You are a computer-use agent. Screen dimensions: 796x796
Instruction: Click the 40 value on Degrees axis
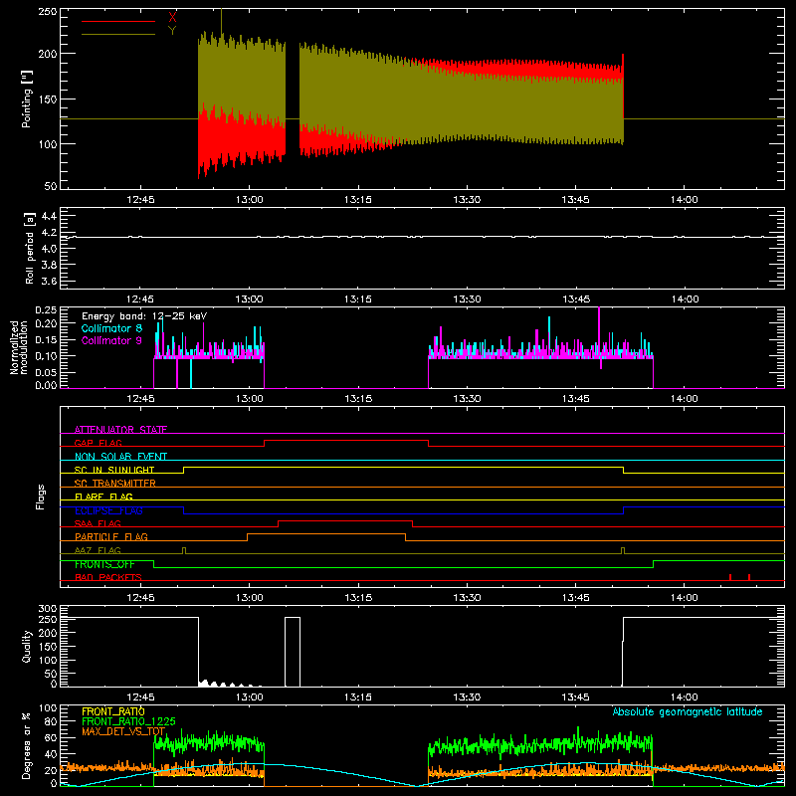tap(51, 754)
